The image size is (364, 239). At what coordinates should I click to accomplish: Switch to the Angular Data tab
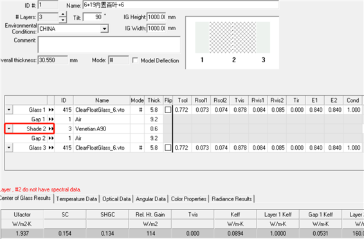click(150, 199)
